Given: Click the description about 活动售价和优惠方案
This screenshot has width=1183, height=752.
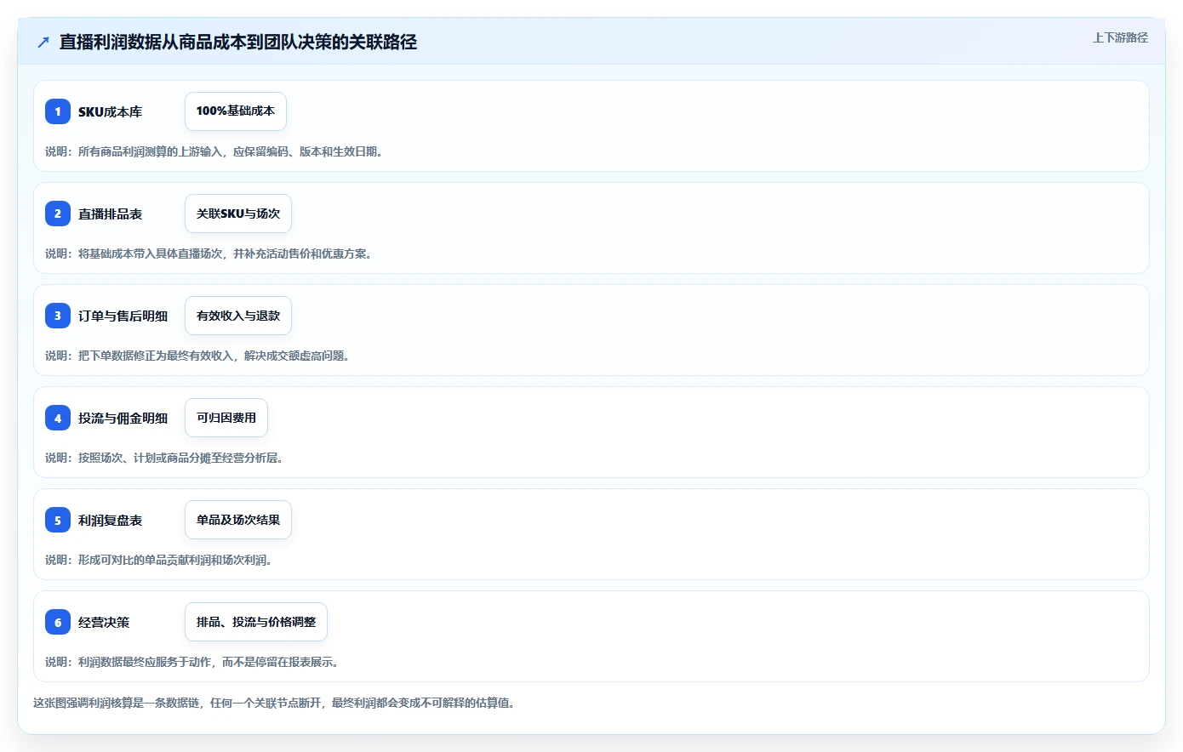Looking at the screenshot, I should point(209,254).
